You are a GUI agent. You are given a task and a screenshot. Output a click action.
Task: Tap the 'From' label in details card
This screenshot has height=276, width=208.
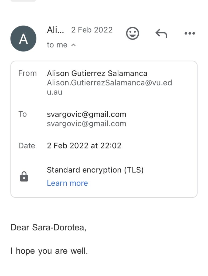click(28, 73)
